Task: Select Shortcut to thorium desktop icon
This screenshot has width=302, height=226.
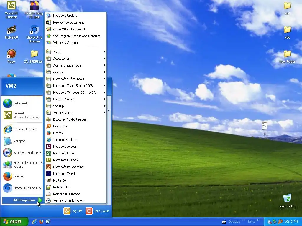Action: click(x=34, y=34)
